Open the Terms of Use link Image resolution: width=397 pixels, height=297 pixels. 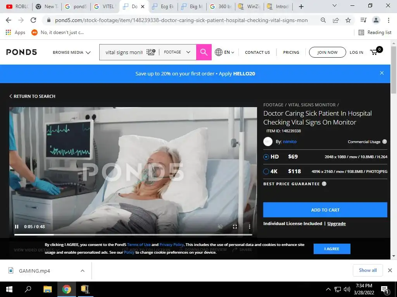tap(139, 244)
